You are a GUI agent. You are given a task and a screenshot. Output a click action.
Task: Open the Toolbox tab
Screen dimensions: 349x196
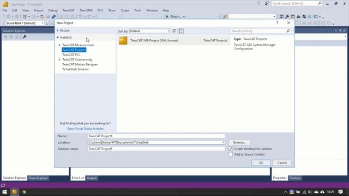tap(295, 178)
